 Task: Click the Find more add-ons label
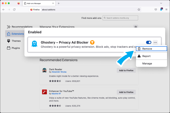91,18
